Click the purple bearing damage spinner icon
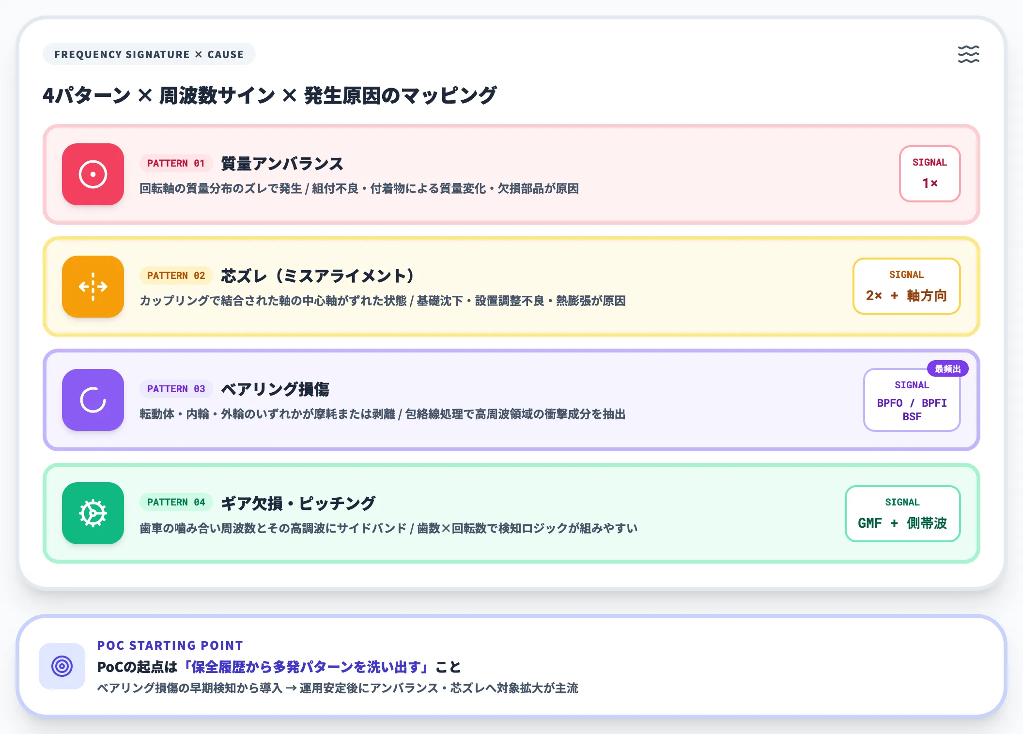 coord(93,400)
